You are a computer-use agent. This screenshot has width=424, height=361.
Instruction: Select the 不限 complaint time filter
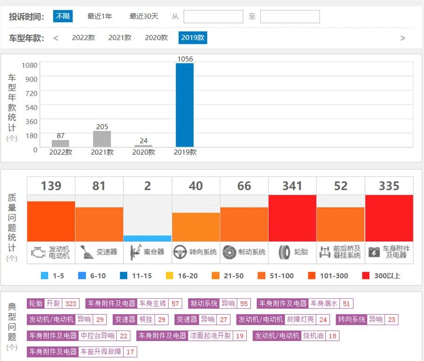coord(63,17)
